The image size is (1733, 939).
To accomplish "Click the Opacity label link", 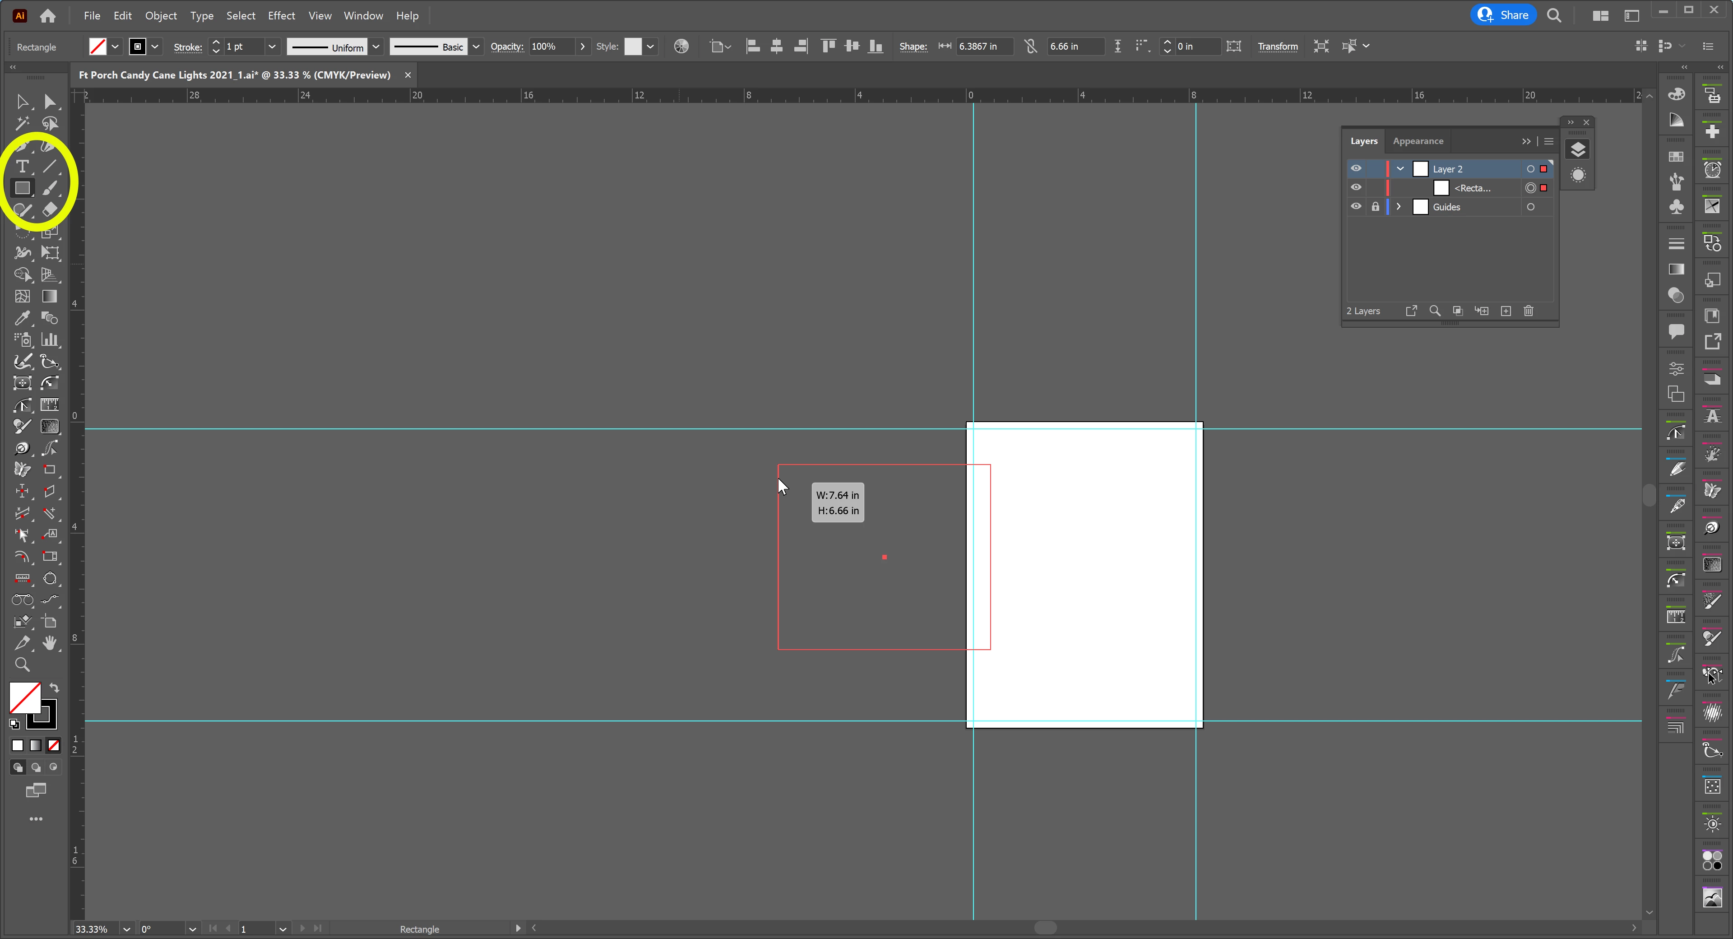I will [x=506, y=46].
